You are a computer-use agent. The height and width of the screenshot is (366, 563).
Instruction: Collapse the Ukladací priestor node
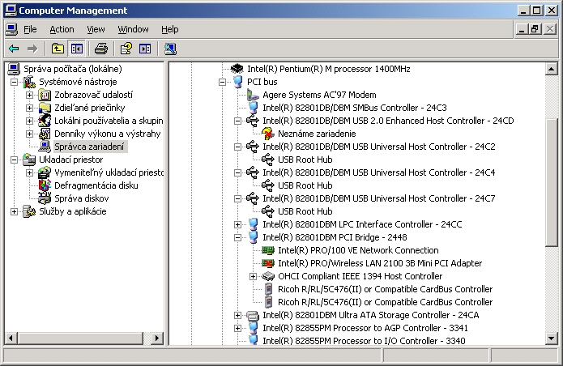(14, 160)
